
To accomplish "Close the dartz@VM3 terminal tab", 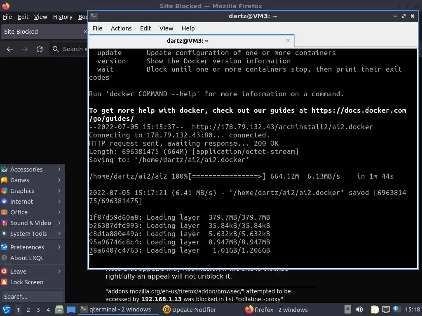I will pos(288,40).
